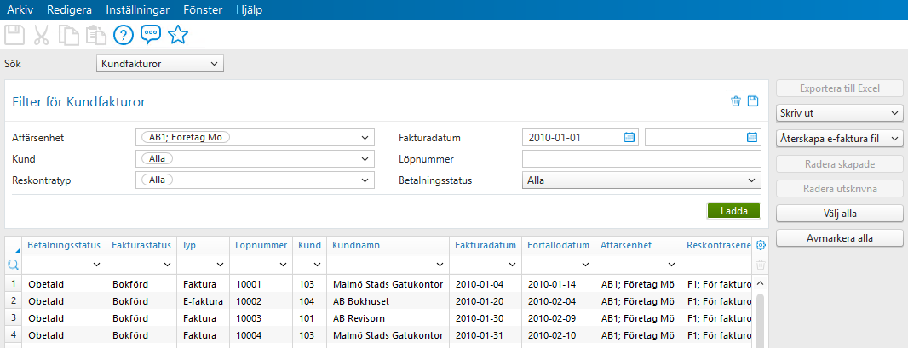Screen dimensions: 908x348
Task: Click the favorites star icon
Action: [178, 35]
